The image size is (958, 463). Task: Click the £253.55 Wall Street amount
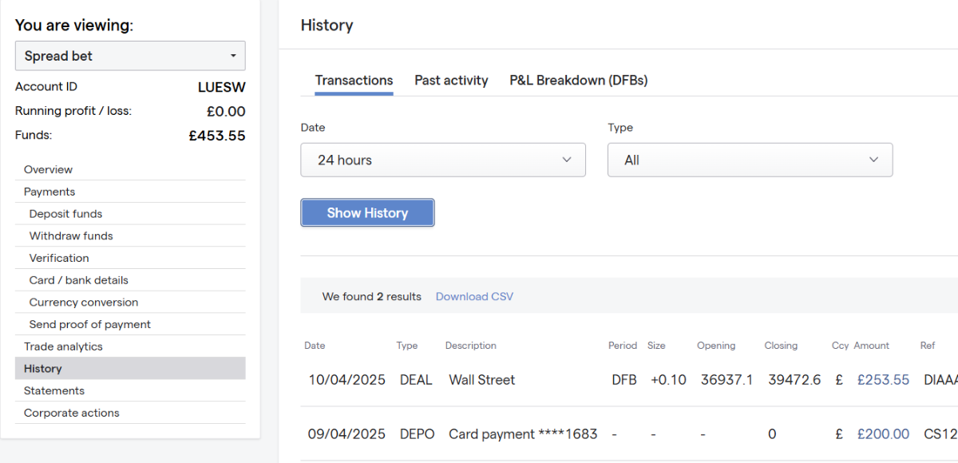pyautogui.click(x=883, y=380)
